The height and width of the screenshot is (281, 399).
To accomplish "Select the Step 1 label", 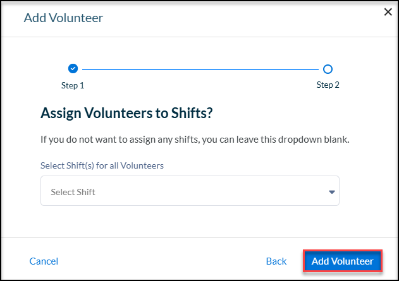I will [x=73, y=85].
